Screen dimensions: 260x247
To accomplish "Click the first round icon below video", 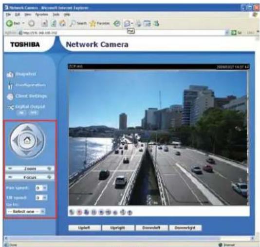I will click(72, 212).
